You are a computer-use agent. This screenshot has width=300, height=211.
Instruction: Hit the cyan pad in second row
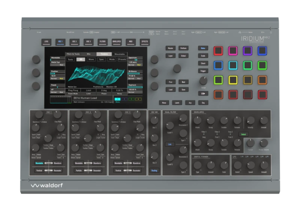(x=233, y=65)
